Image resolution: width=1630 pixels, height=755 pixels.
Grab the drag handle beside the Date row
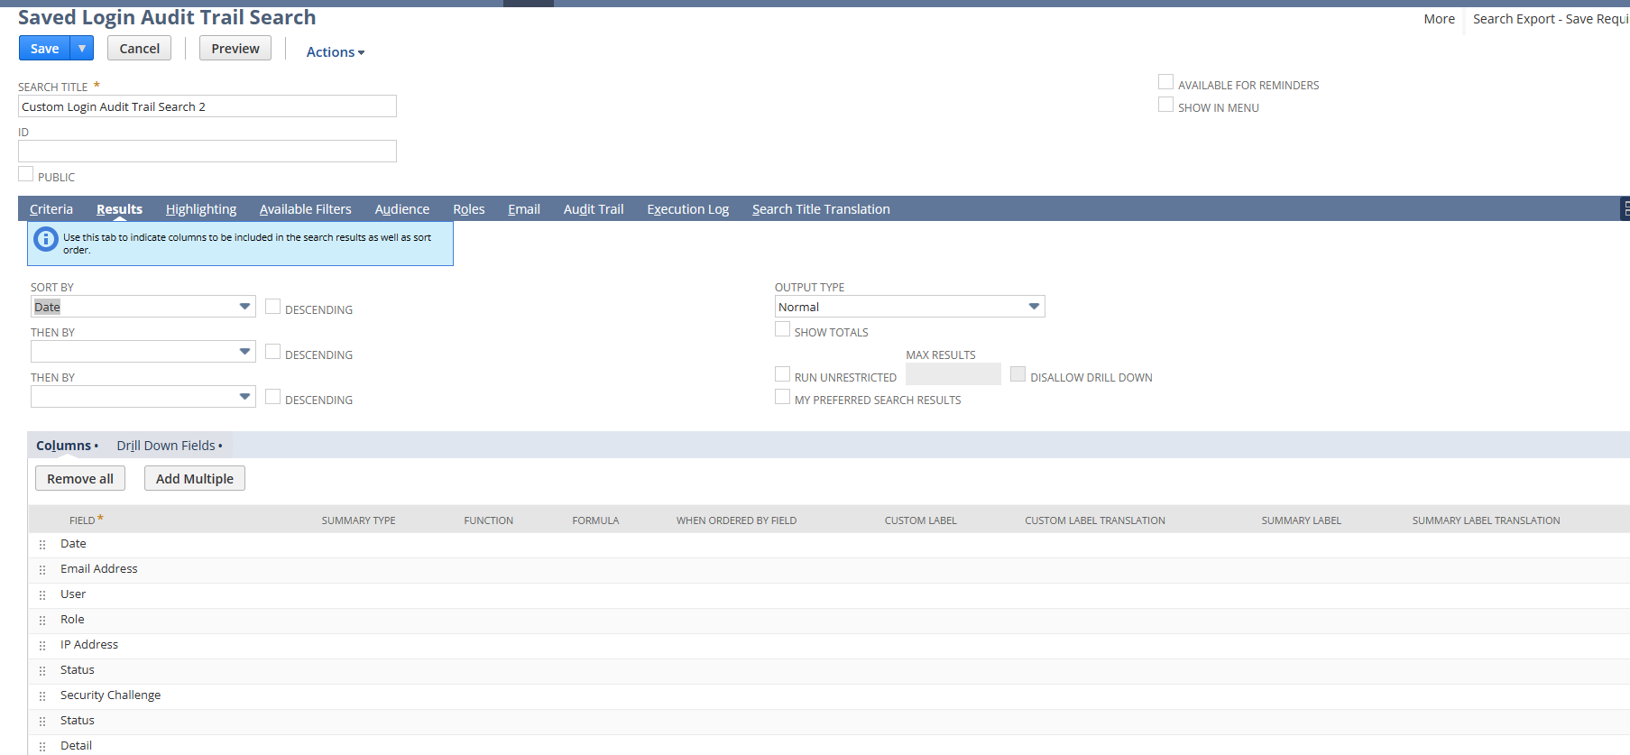42,545
